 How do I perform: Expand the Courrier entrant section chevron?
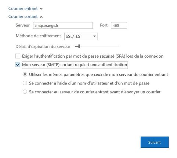click(41, 9)
